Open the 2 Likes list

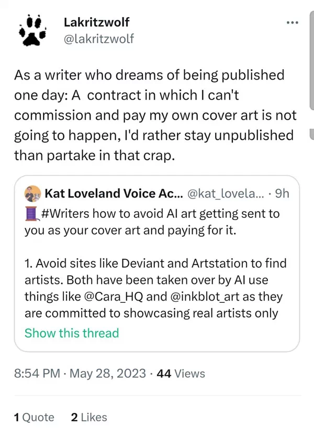[88, 417]
